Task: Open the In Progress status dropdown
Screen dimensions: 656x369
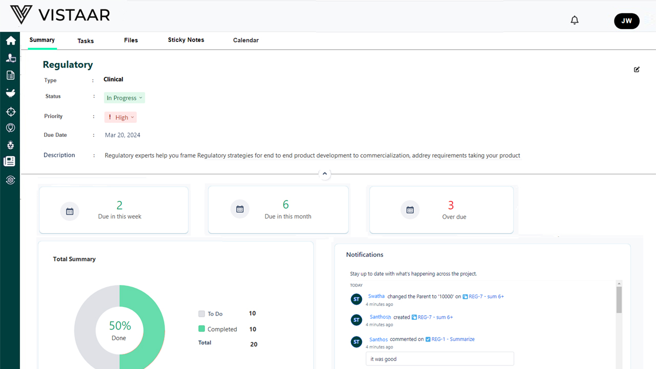Action: pos(125,98)
